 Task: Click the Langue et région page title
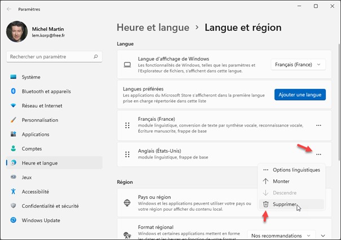(243, 28)
